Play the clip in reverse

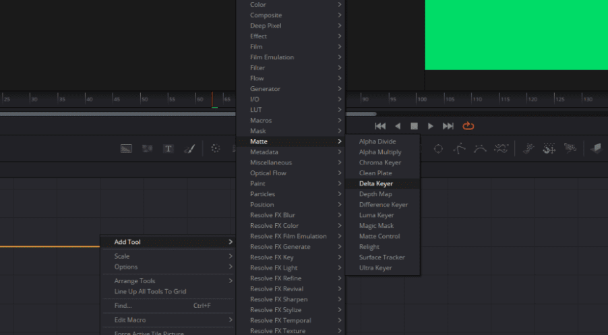tap(398, 126)
